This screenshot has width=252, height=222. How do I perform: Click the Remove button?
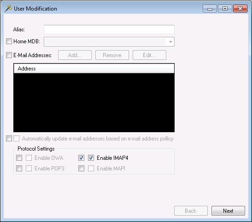point(112,55)
